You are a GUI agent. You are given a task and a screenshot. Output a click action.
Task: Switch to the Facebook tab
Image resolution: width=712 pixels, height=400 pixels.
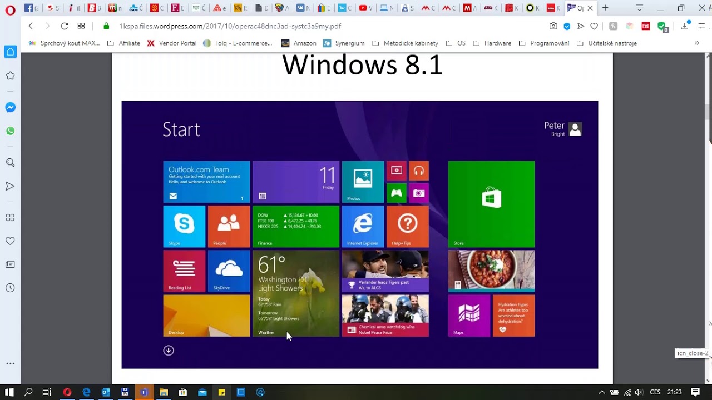(31, 8)
